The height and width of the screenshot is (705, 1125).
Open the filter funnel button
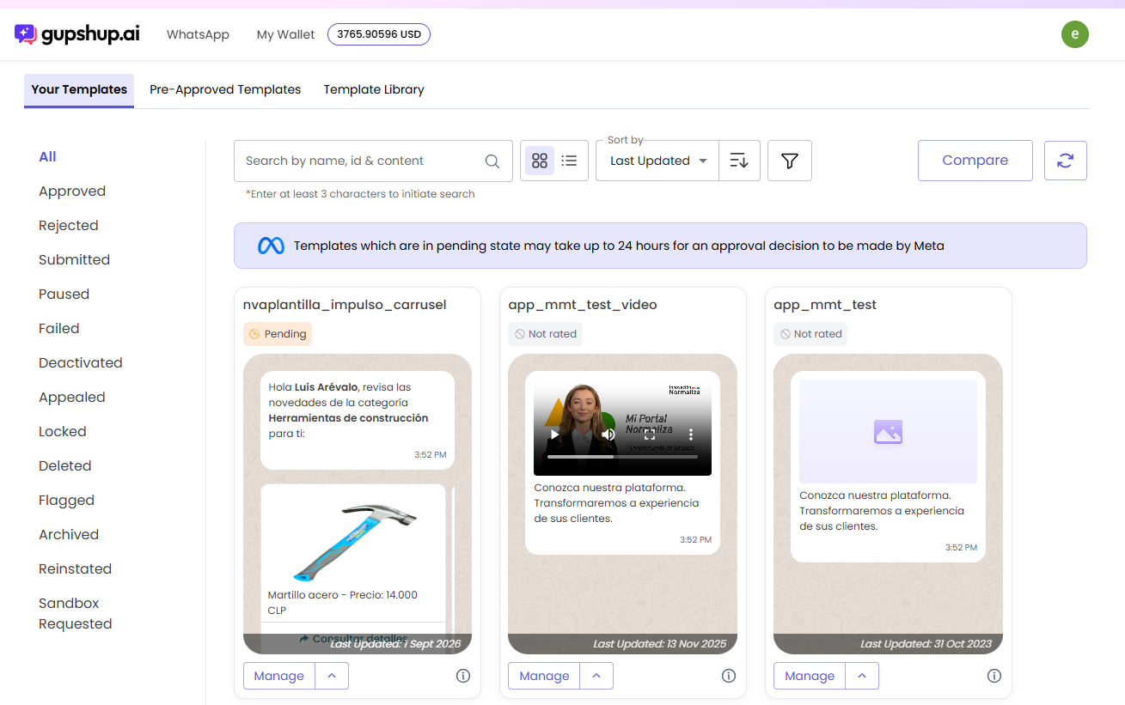click(790, 161)
